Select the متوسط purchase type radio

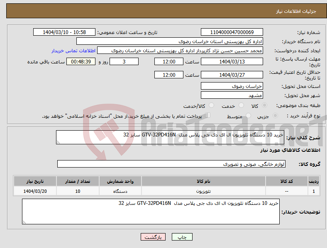(x=248, y=115)
